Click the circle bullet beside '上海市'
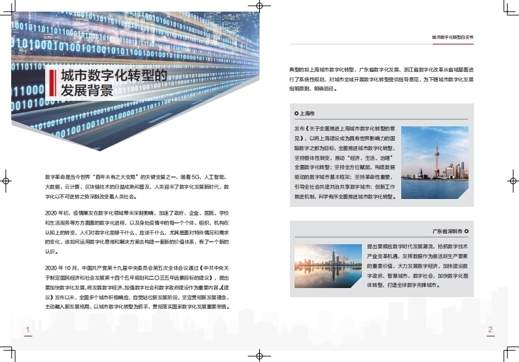The height and width of the screenshot is (362, 519). point(296,113)
